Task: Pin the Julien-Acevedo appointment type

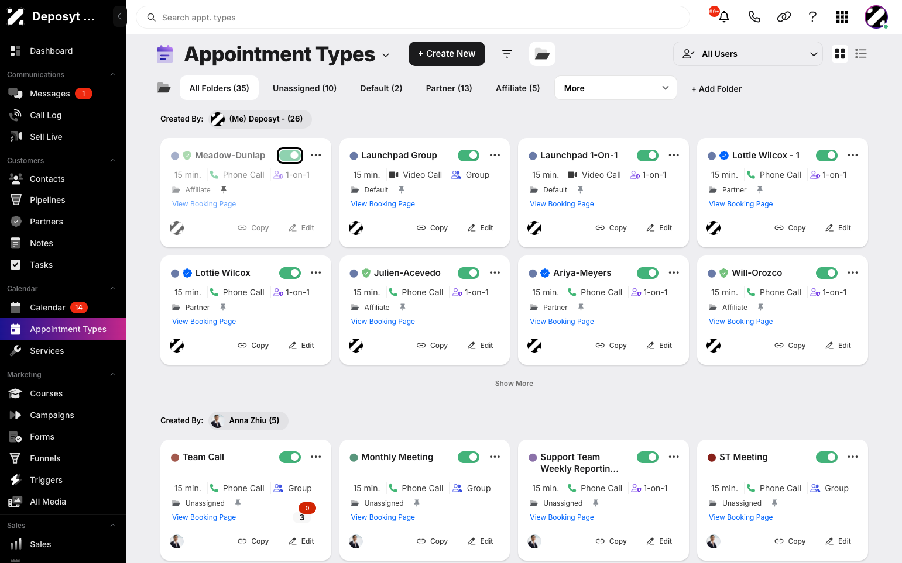Action: (x=403, y=308)
